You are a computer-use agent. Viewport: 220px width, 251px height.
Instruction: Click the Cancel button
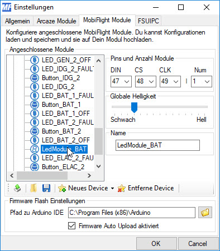coord(198,243)
